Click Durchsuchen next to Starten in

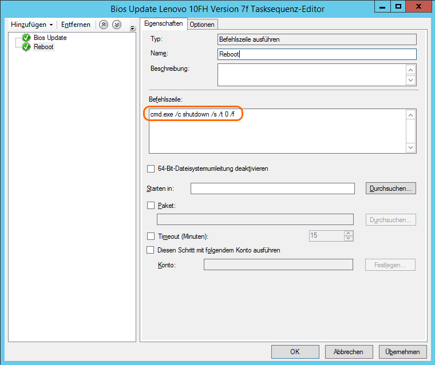(x=390, y=188)
